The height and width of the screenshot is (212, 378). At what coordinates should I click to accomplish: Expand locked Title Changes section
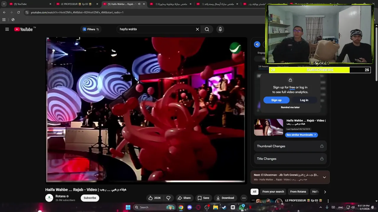(x=290, y=159)
